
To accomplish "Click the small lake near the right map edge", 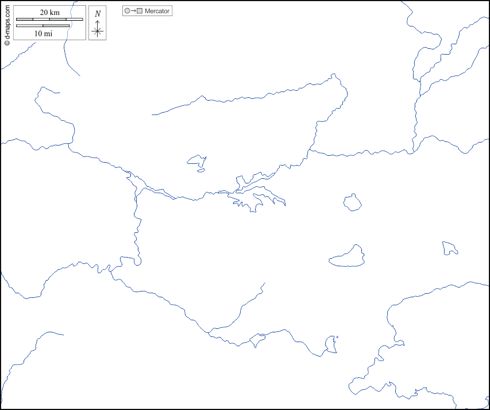I will 449,248.
